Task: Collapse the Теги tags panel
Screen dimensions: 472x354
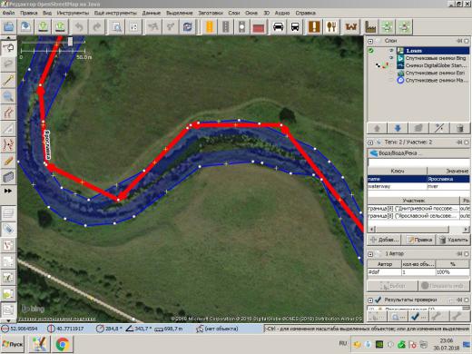Action: pyautogui.click(x=370, y=143)
